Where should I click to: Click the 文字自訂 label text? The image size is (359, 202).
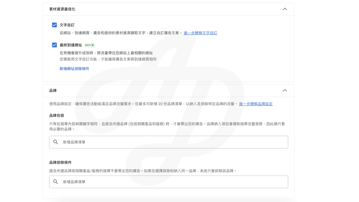[x=67, y=25]
